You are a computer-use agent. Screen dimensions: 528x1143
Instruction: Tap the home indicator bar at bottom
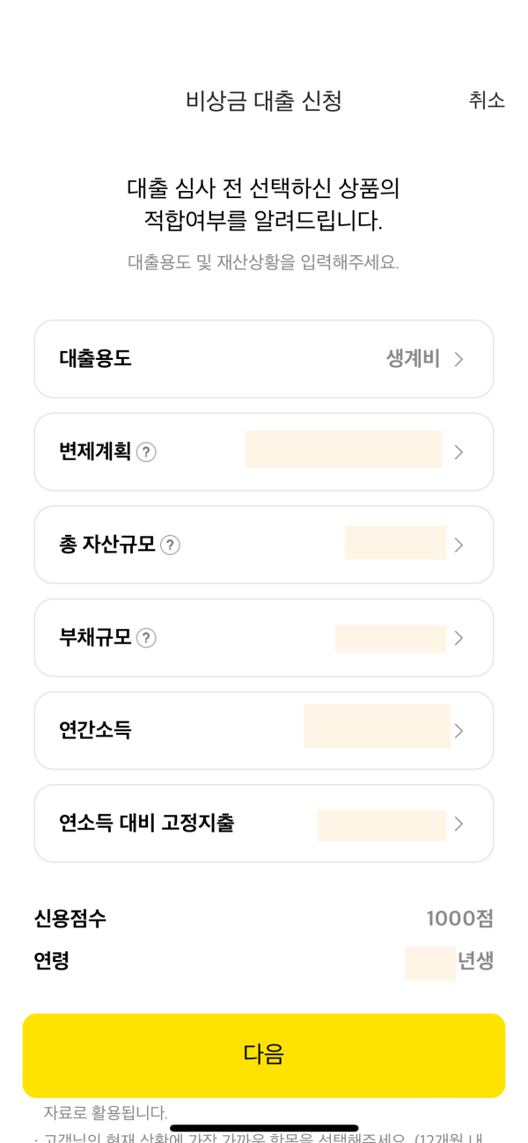(x=264, y=1128)
